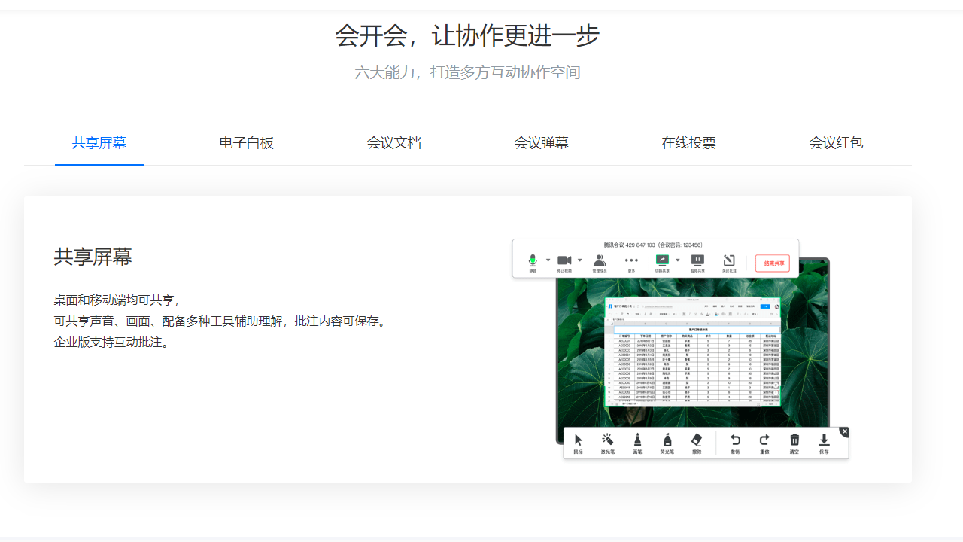Choose the eraser tool (擦除)

tap(696, 441)
